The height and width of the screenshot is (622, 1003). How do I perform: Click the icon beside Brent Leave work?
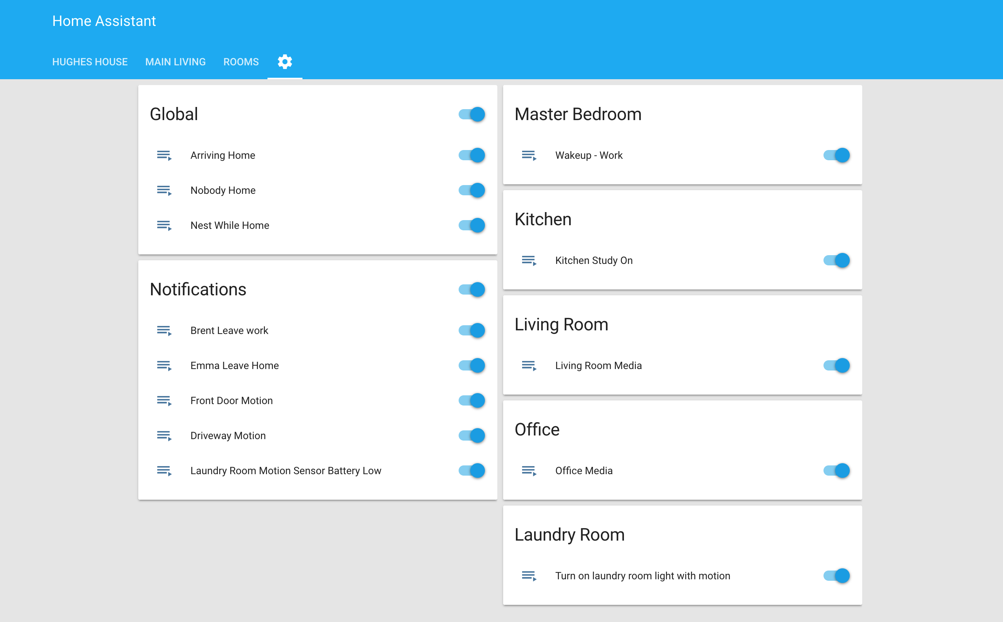point(164,331)
